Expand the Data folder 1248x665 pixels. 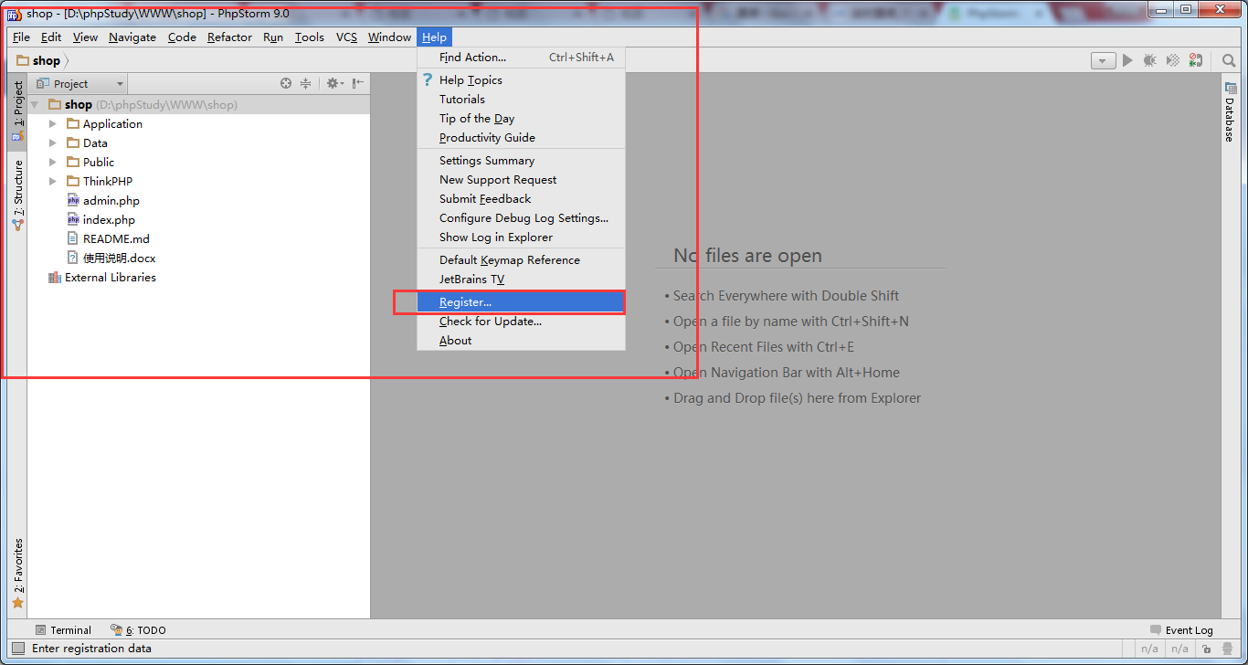tap(53, 142)
